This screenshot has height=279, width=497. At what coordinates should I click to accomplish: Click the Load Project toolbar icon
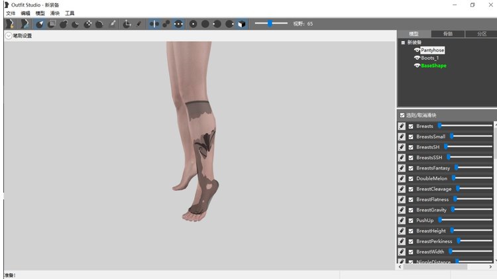25,24
